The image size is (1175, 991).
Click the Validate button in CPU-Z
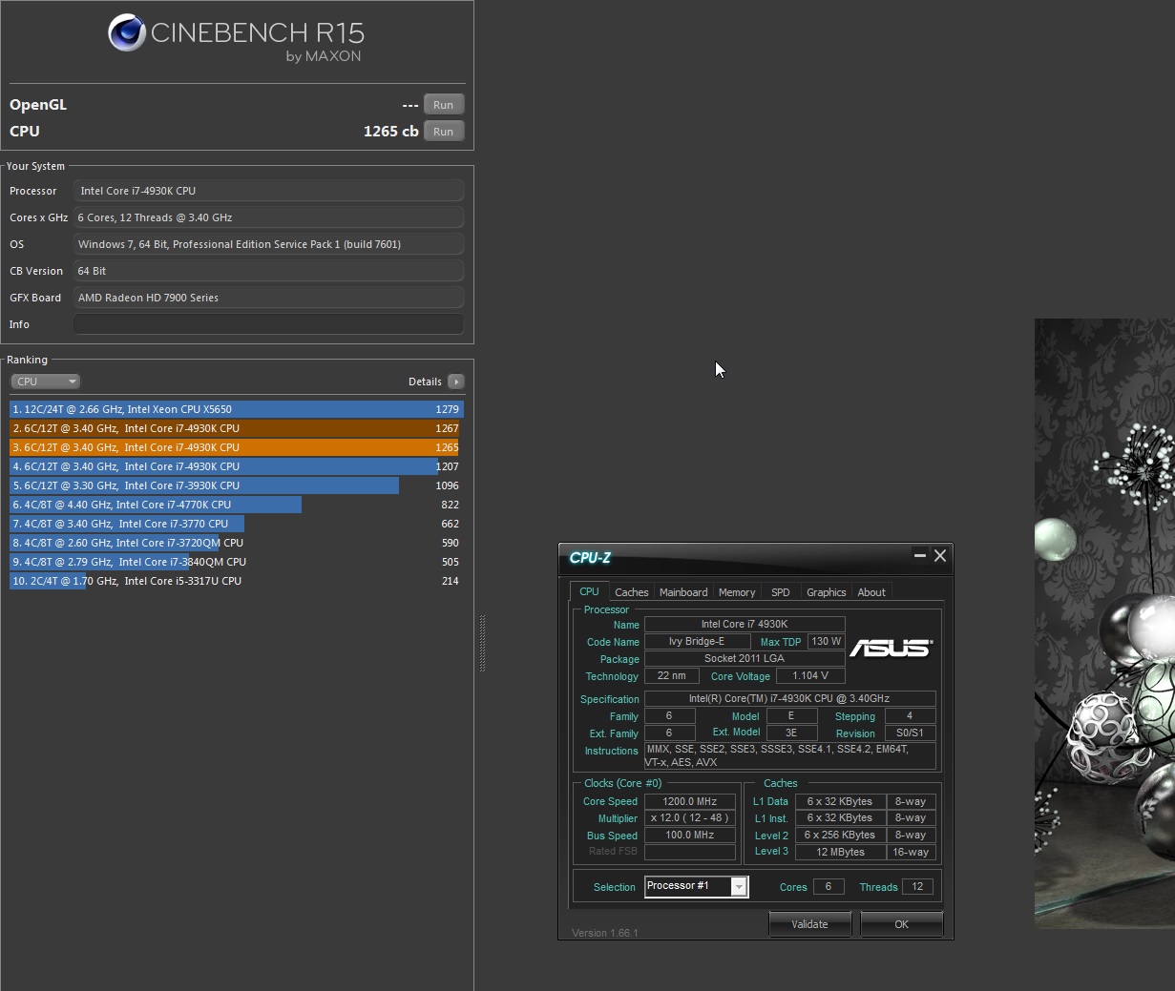click(x=809, y=924)
